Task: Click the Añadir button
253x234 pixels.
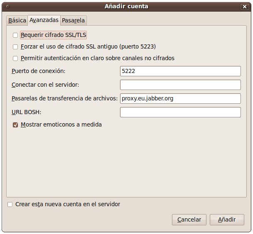Action: point(227,219)
